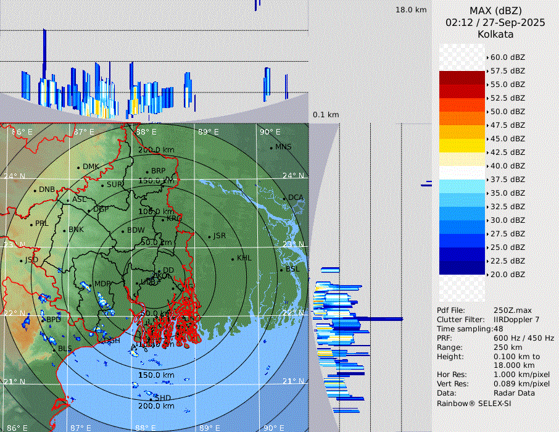Click the Kolkata radar site name
Viewport: 559px width, 432px height.
click(495, 34)
